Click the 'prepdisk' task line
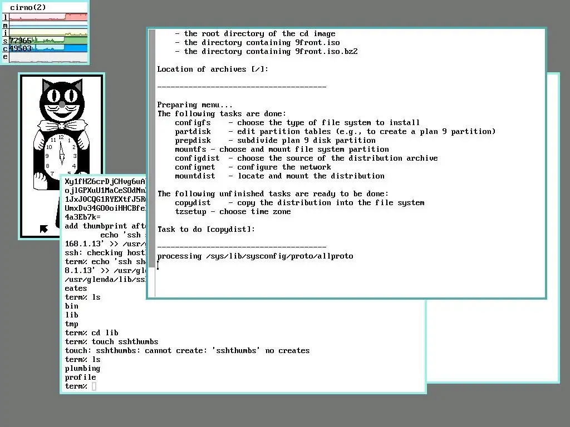The height and width of the screenshot is (427, 570). pos(275,141)
